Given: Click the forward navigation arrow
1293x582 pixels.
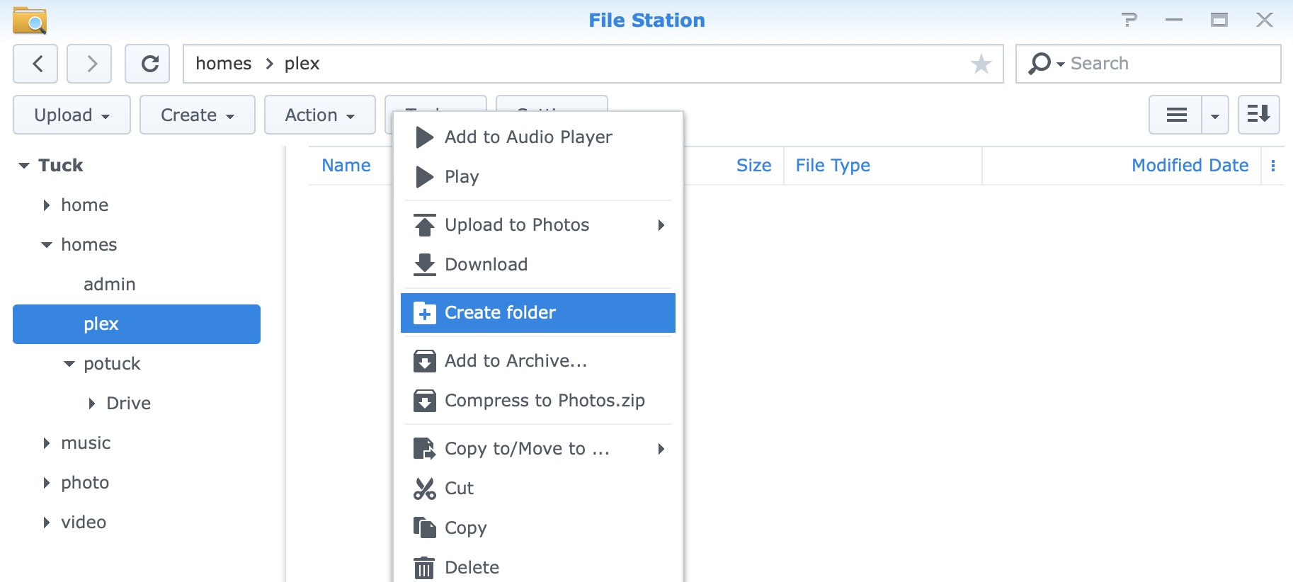Looking at the screenshot, I should tap(90, 64).
